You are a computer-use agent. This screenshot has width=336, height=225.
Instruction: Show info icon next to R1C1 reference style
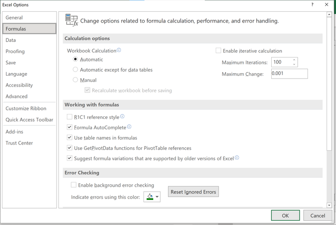coord(122,116)
